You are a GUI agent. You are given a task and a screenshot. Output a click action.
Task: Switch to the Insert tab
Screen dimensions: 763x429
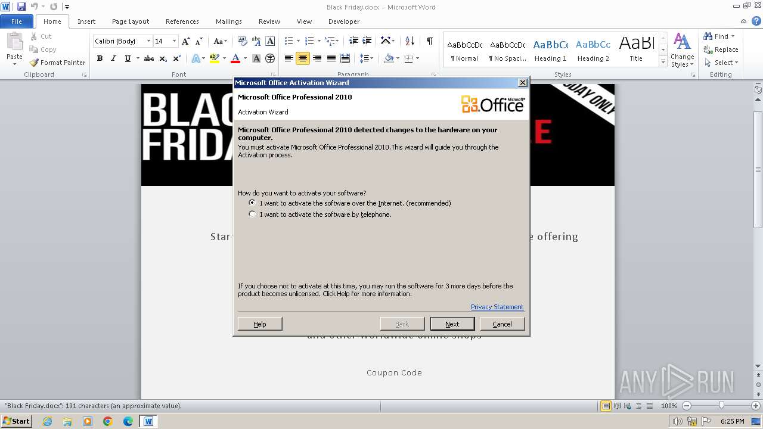[86, 21]
